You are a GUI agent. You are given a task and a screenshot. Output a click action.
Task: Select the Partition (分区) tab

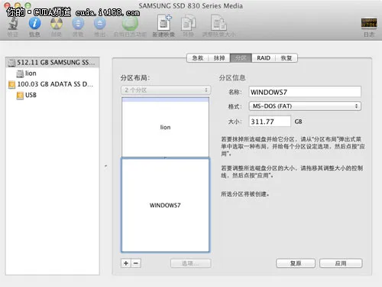point(241,58)
